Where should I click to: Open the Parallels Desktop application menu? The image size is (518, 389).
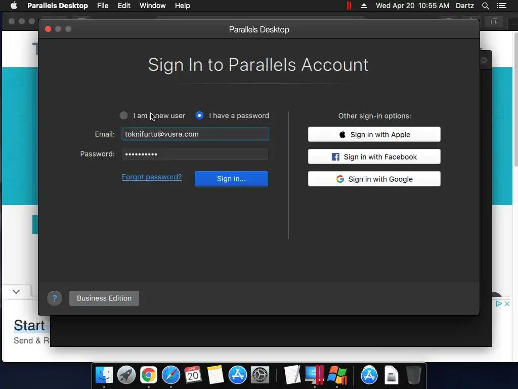pyautogui.click(x=58, y=6)
